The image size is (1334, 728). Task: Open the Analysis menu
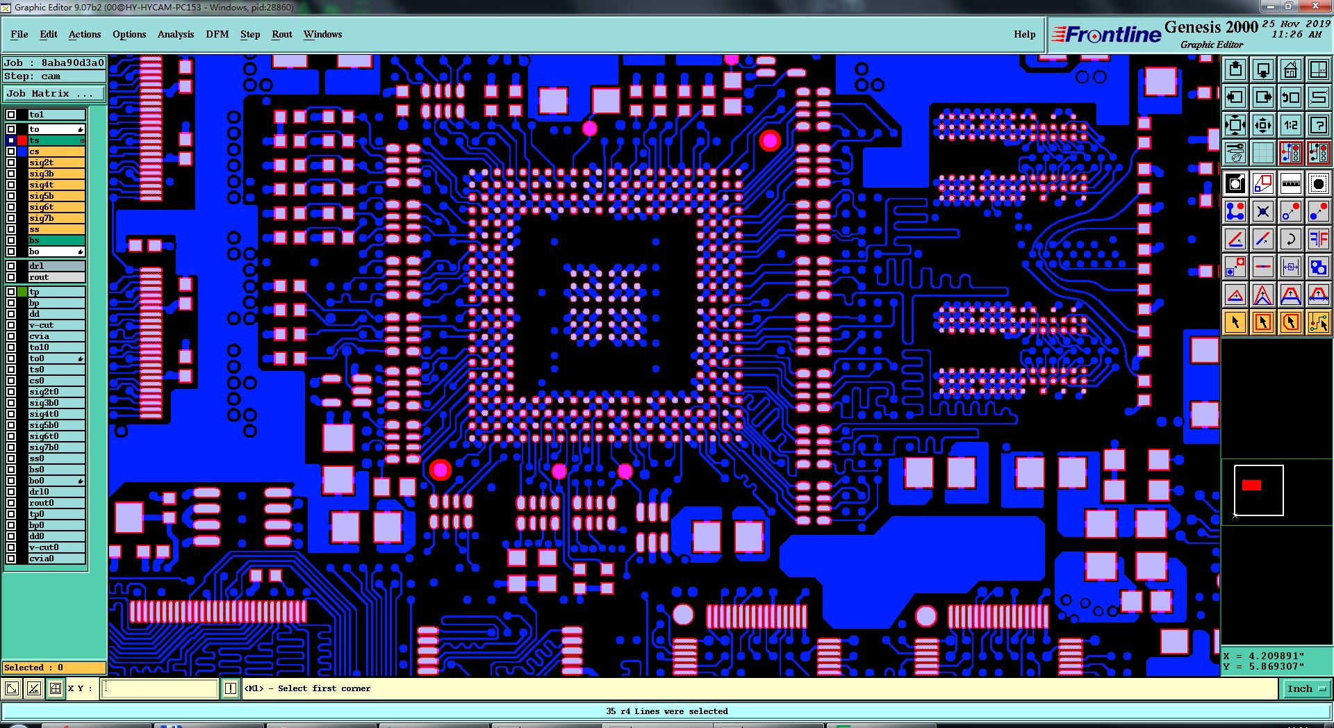click(176, 34)
